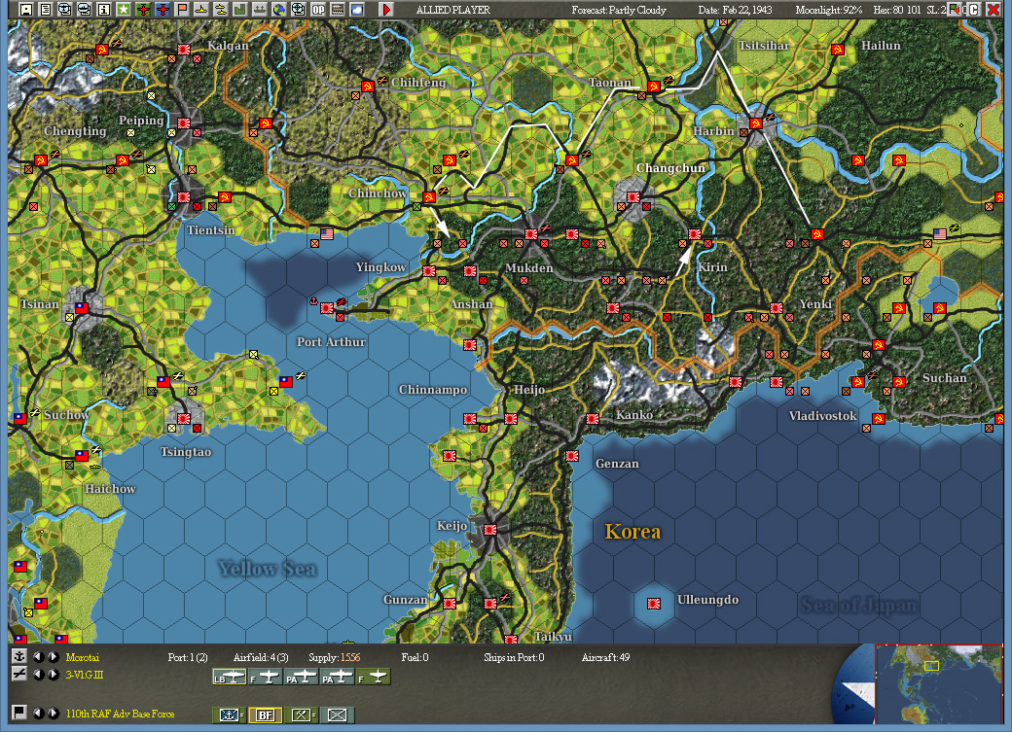Click the green bar chart toolbar icon
The height and width of the screenshot is (732, 1012).
[239, 10]
